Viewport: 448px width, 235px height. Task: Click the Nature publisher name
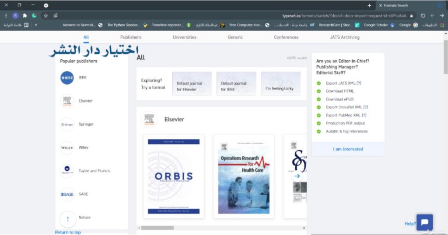[x=84, y=218]
